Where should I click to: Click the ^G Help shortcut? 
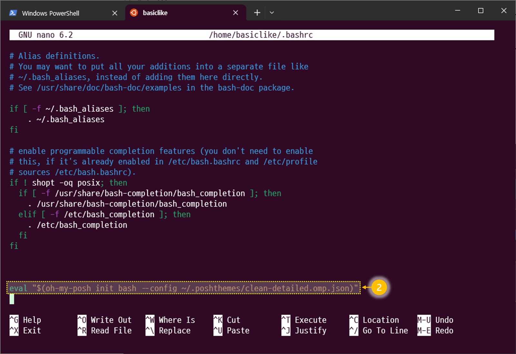coord(25,320)
